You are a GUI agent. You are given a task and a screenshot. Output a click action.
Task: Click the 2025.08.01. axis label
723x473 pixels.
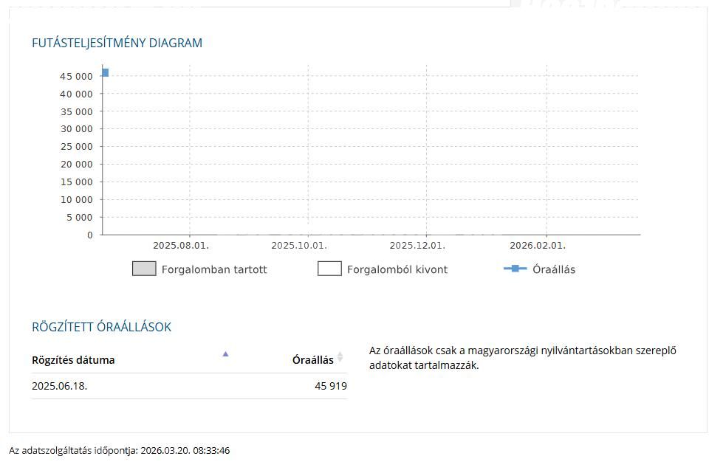181,246
